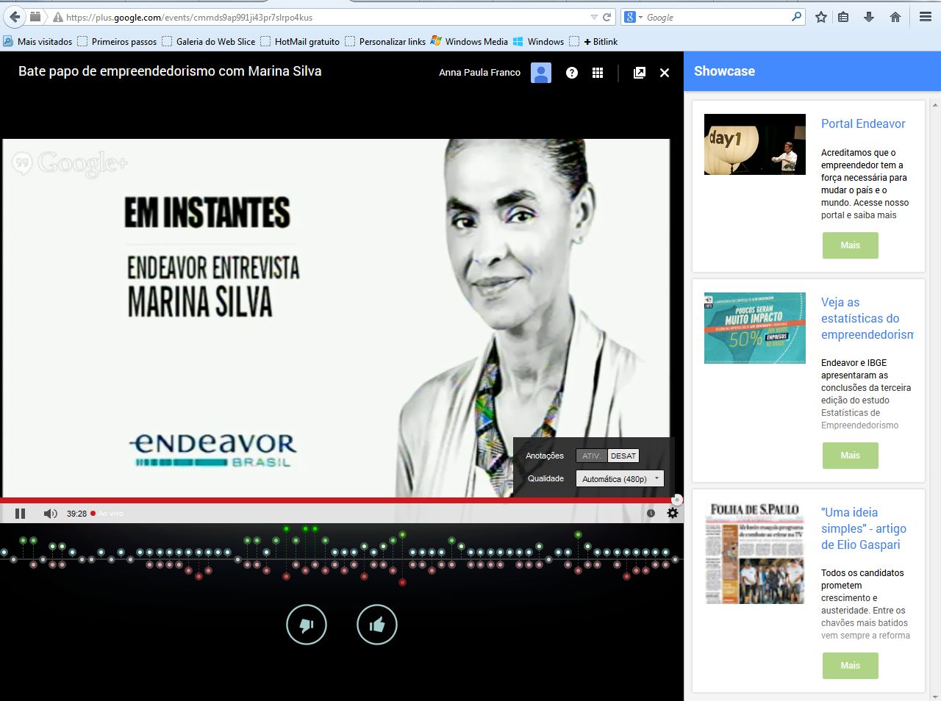Click the thumbs down button
The width and height of the screenshot is (941, 701).
pos(306,625)
